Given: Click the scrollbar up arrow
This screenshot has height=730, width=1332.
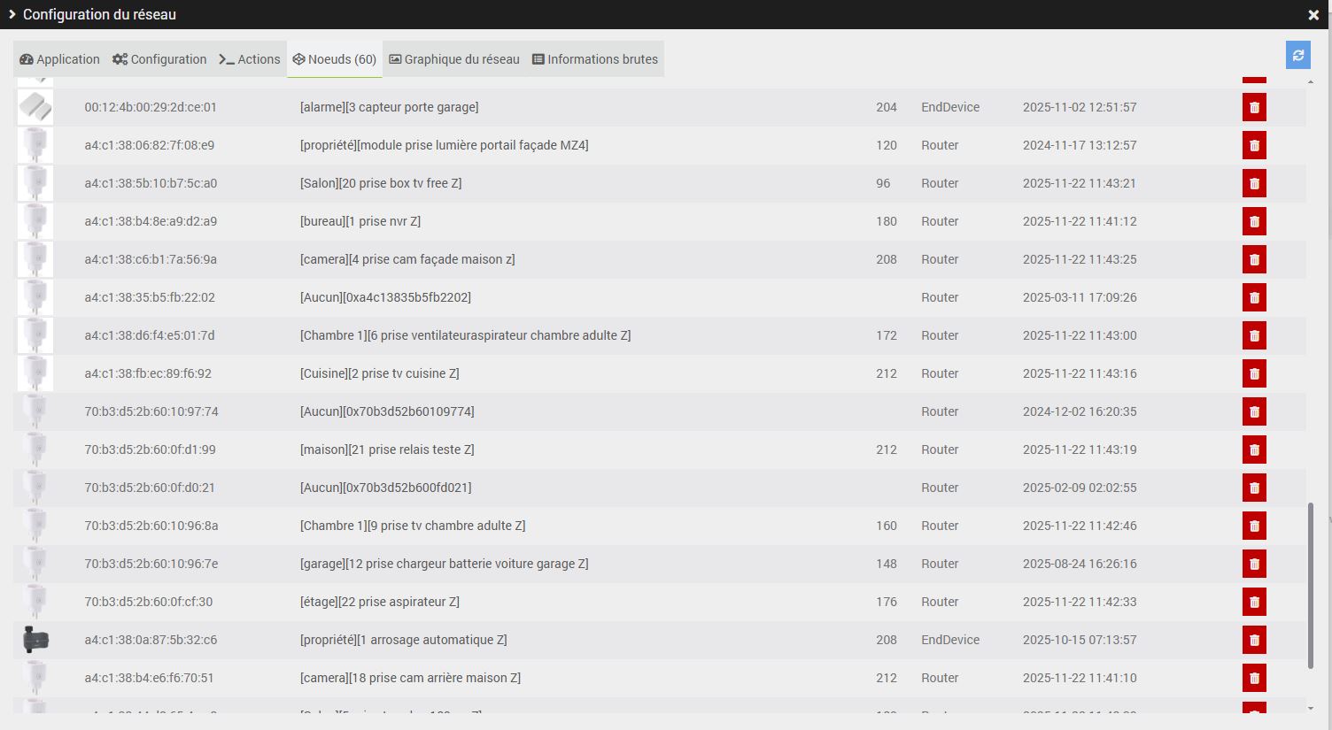Looking at the screenshot, I should (1311, 82).
